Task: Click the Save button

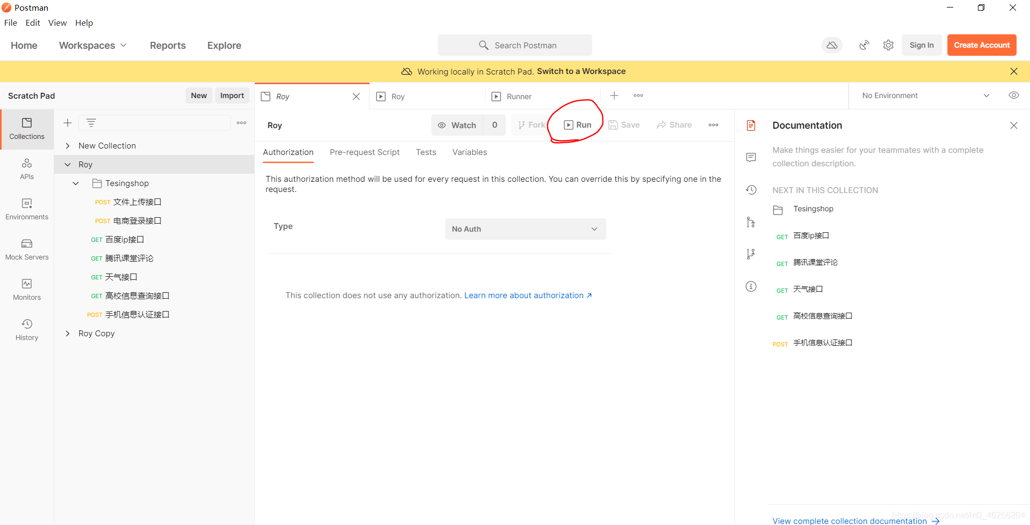Action: (x=624, y=125)
